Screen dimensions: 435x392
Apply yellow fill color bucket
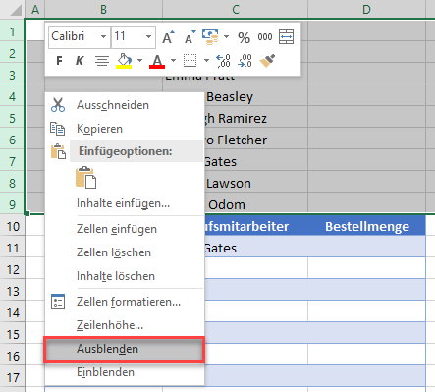pos(124,61)
